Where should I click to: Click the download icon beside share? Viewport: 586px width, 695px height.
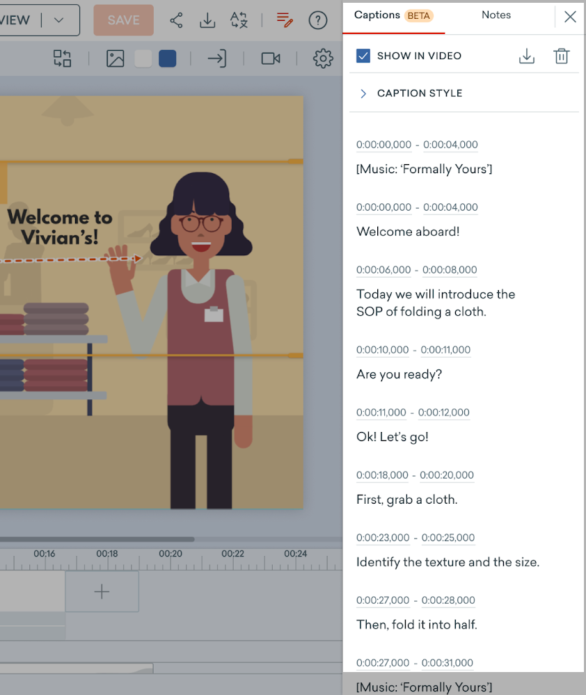click(x=207, y=20)
